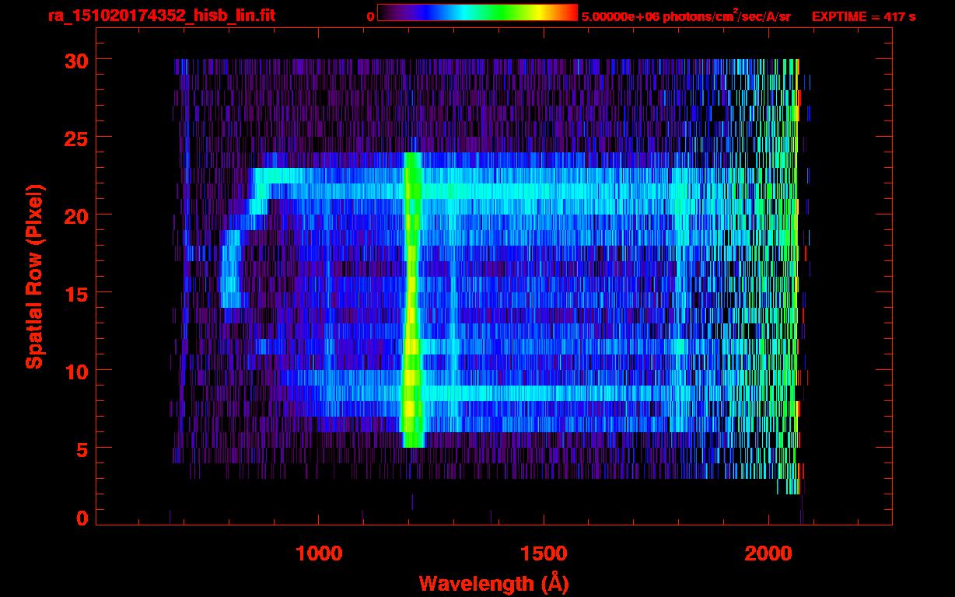Click the rainbow color scale bar
Screen dimensions: 955x597
point(477,12)
